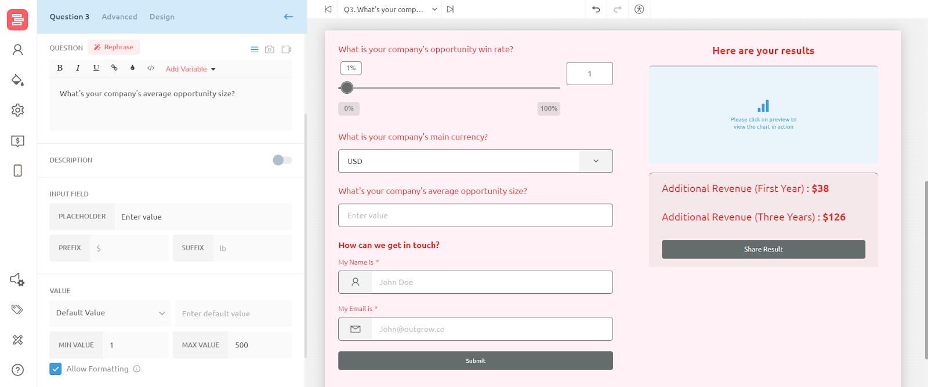Open the accessibility icon in top toolbar
Image resolution: width=928 pixels, height=387 pixels.
(x=639, y=9)
